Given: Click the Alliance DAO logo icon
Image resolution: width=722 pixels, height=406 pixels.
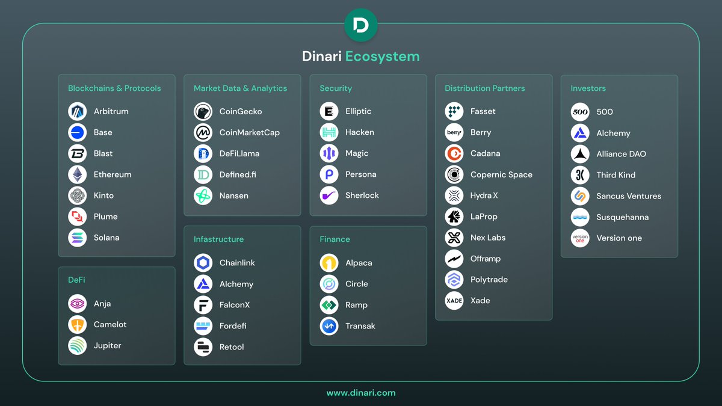Looking at the screenshot, I should pos(580,154).
